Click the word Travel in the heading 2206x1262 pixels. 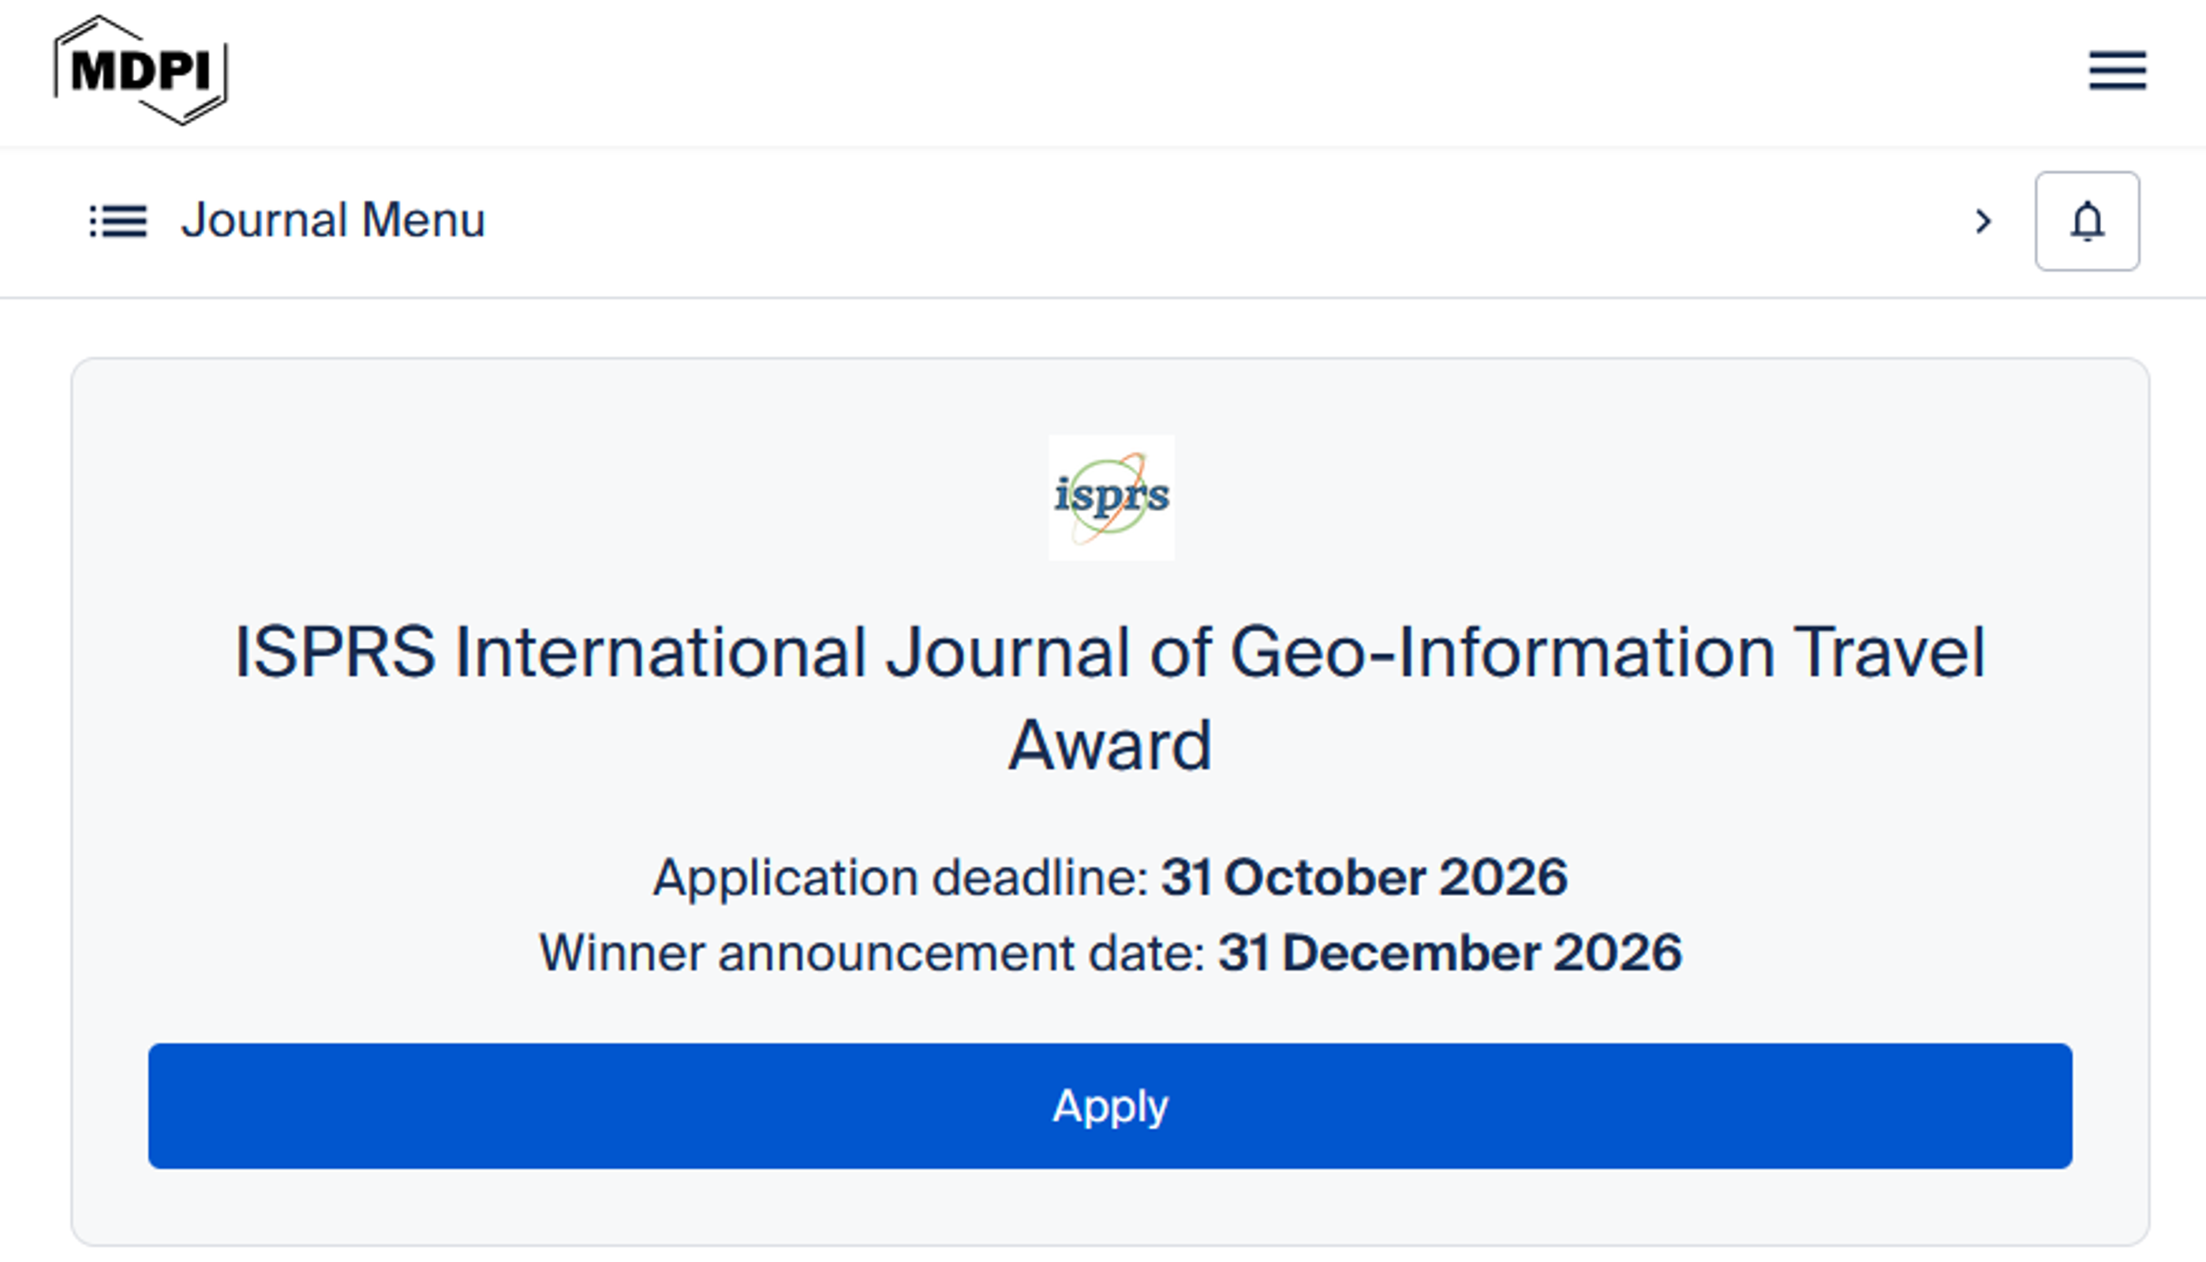click(x=1889, y=652)
